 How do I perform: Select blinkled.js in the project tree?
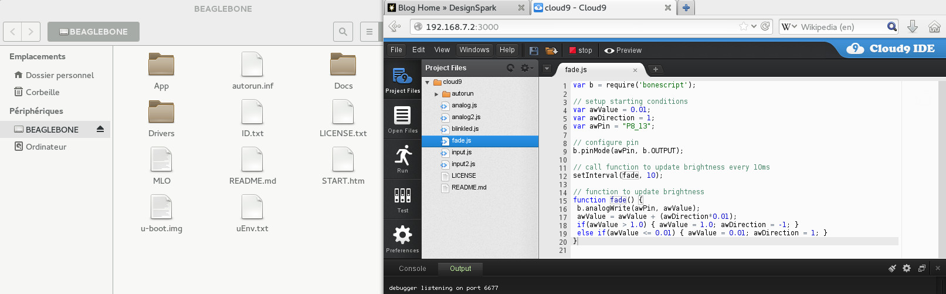[465, 129]
